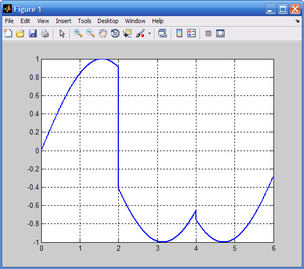This screenshot has width=304, height=269.
Task: Toggle the Brush data tool
Action: (x=140, y=33)
